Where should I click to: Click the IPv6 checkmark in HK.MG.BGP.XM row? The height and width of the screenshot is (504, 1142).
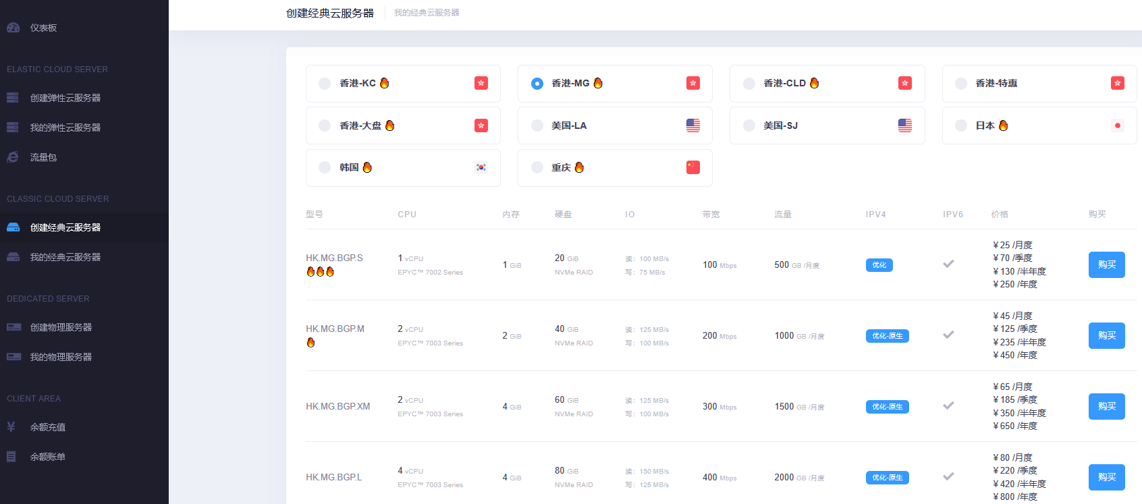pyautogui.click(x=948, y=405)
